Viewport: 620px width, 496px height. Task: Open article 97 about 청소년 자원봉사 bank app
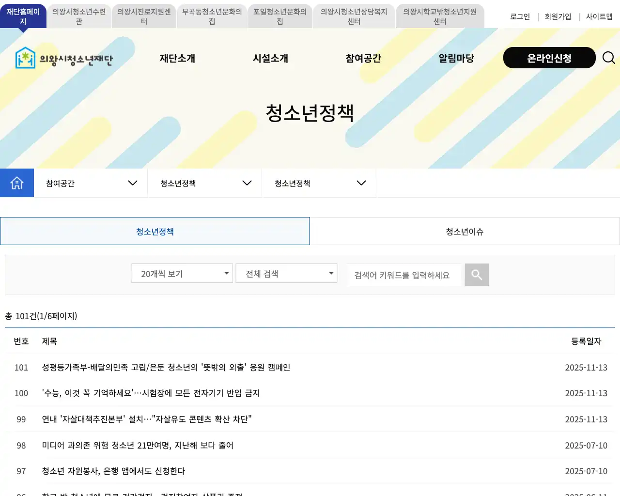click(x=114, y=471)
